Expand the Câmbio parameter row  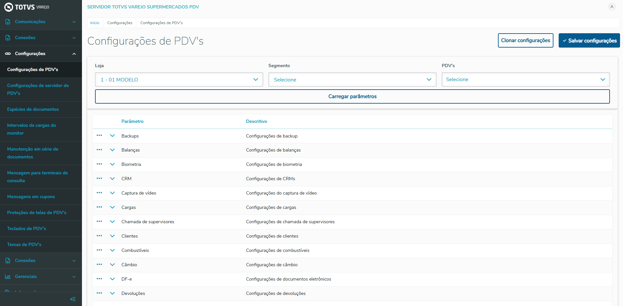coord(112,265)
